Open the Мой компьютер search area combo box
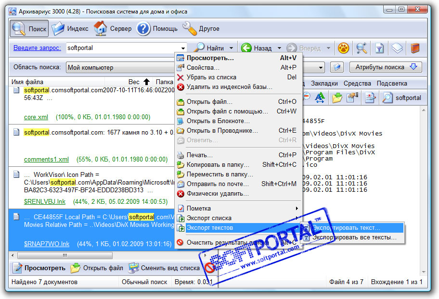The width and height of the screenshot is (439, 299). (120, 67)
